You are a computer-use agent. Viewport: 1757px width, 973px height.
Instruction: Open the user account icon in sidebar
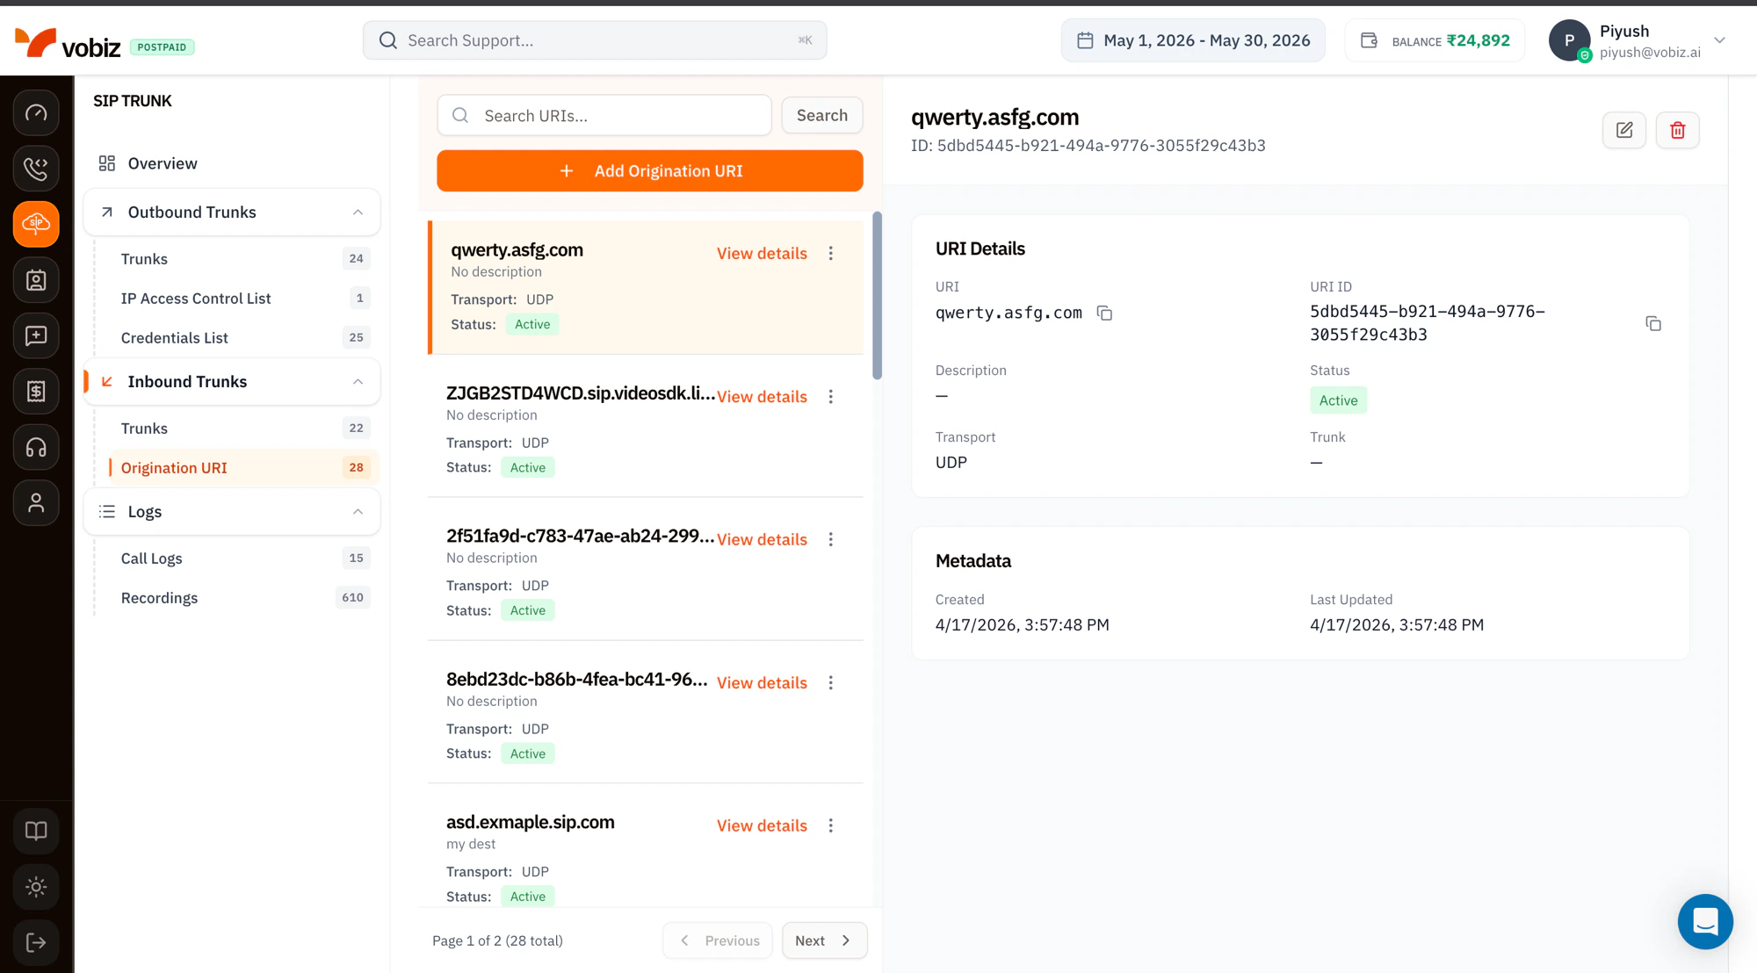pos(36,503)
